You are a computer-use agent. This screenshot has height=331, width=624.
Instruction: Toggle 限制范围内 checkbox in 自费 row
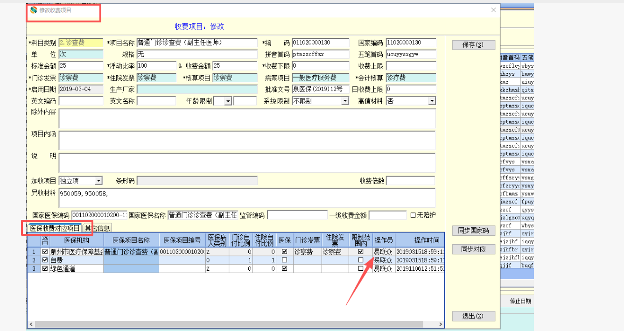pyautogui.click(x=360, y=260)
